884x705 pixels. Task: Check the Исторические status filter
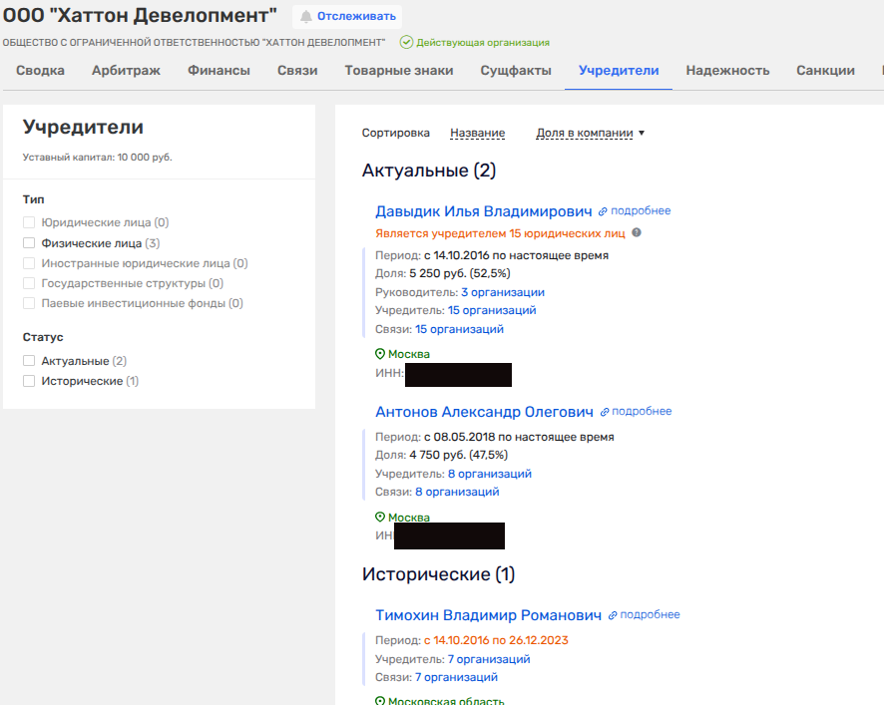29,381
